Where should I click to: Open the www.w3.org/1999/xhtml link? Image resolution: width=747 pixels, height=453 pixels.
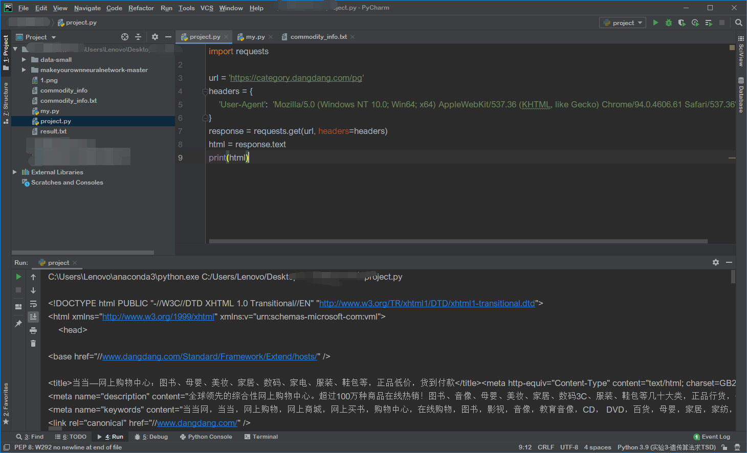pyautogui.click(x=158, y=316)
